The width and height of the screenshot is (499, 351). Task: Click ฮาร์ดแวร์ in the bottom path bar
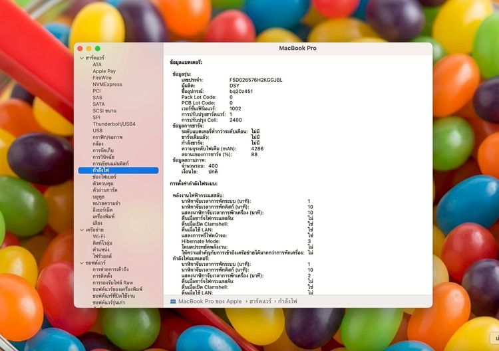260,301
